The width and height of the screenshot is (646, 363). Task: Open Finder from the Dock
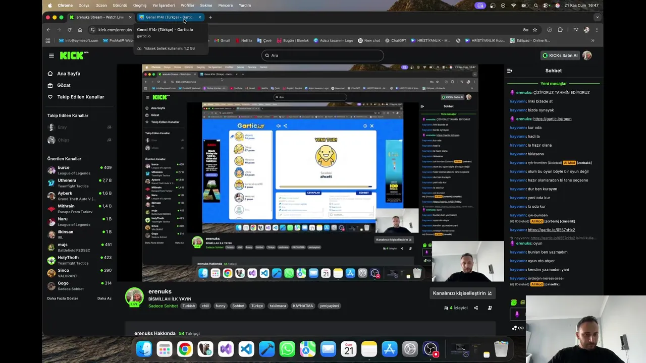(144, 349)
